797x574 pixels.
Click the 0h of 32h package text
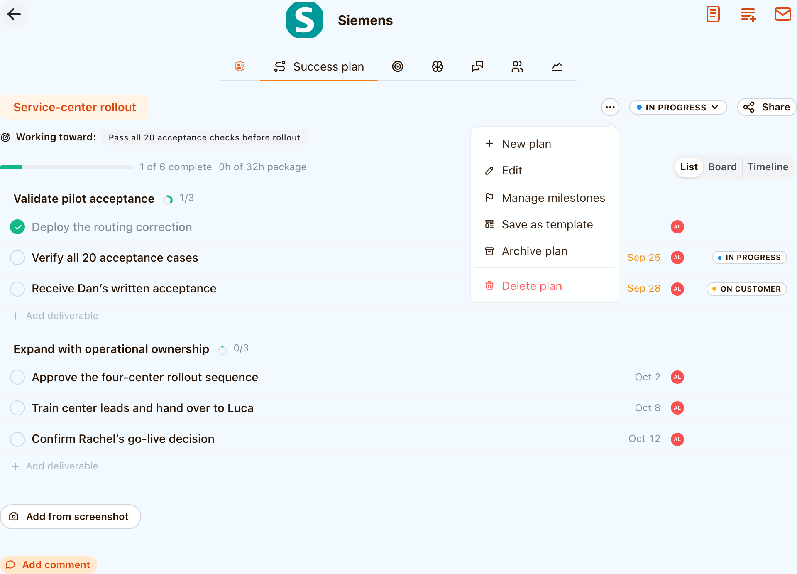pyautogui.click(x=263, y=167)
